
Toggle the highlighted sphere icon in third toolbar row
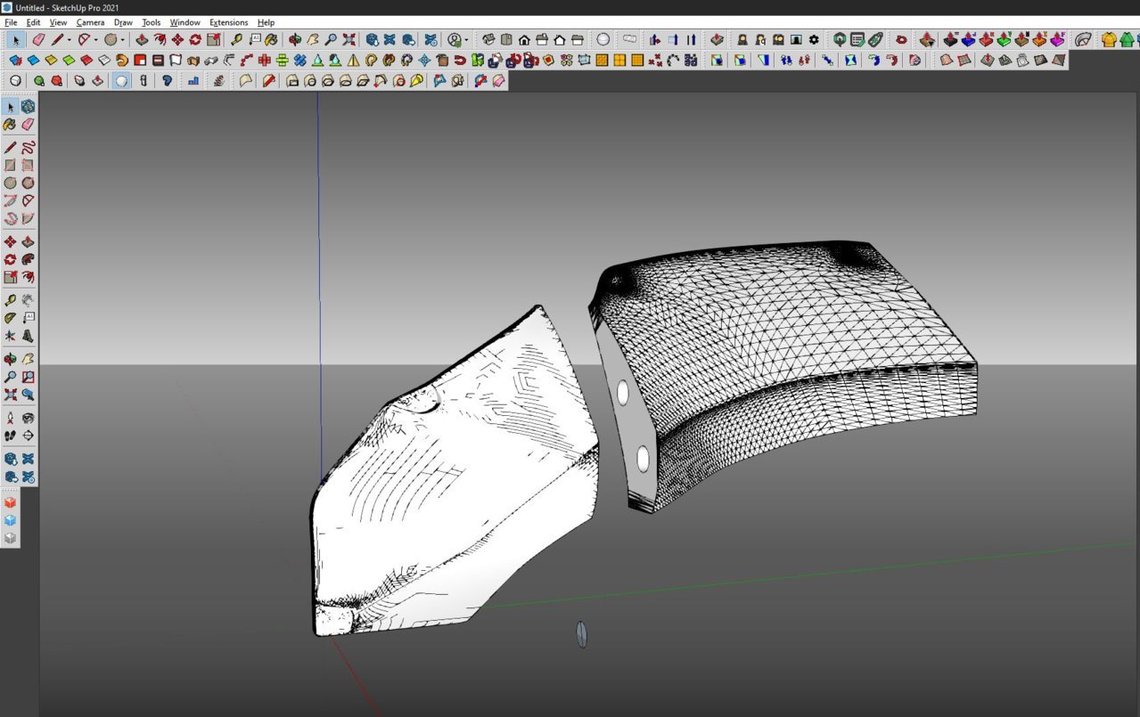121,81
